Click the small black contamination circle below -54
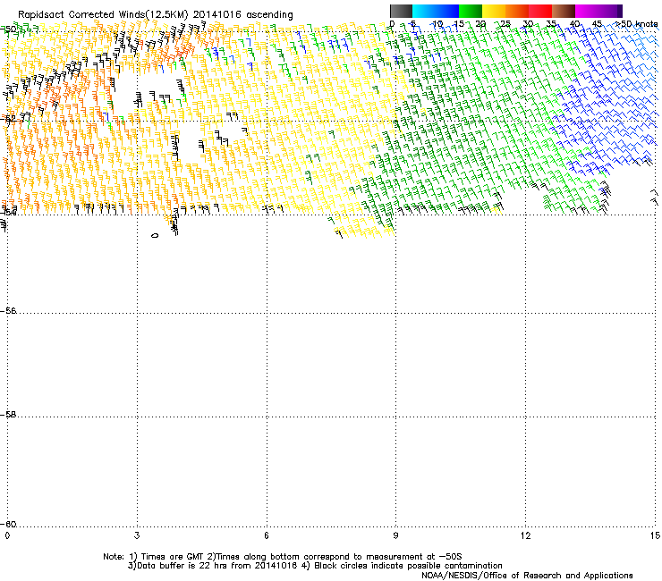 (155, 236)
